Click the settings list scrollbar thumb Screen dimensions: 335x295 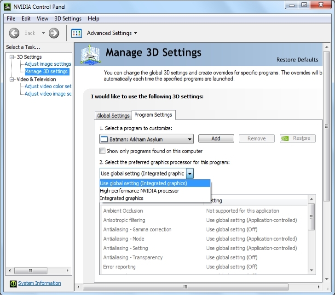click(x=311, y=217)
